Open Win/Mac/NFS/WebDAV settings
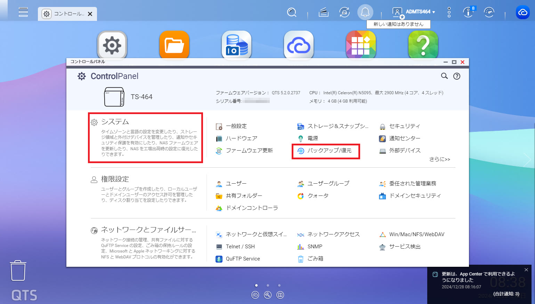Screen dimensions: 535x304 (x=412, y=234)
